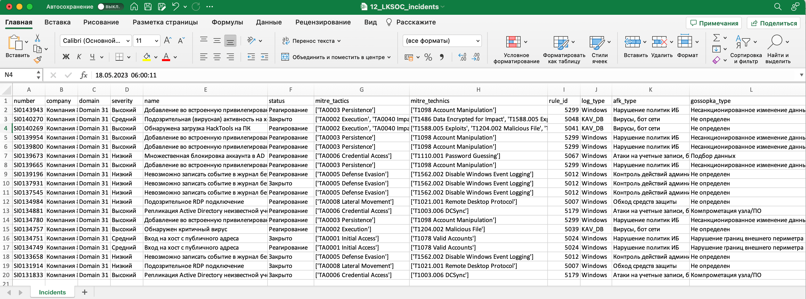Open the Данные ribbon tab
This screenshot has width=806, height=299.
pyautogui.click(x=269, y=22)
